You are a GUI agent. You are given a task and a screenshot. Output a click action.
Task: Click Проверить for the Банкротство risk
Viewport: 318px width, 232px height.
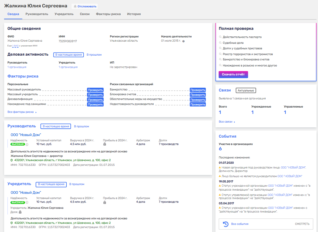click(x=198, y=90)
